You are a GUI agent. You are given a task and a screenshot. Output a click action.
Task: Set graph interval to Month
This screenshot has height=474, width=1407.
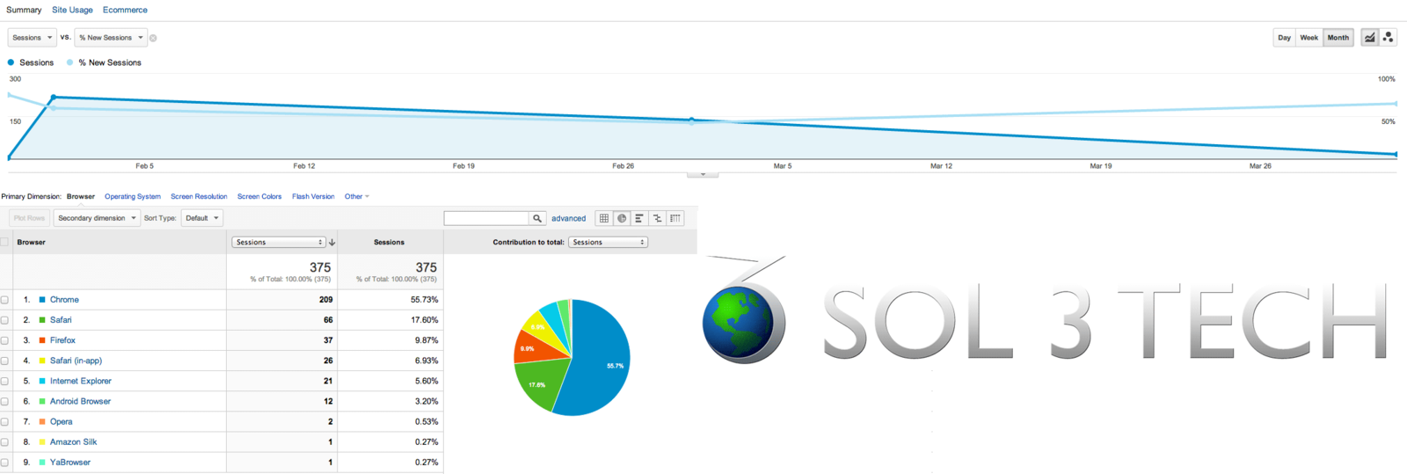click(x=1338, y=38)
